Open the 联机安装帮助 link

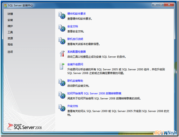[75, 81]
